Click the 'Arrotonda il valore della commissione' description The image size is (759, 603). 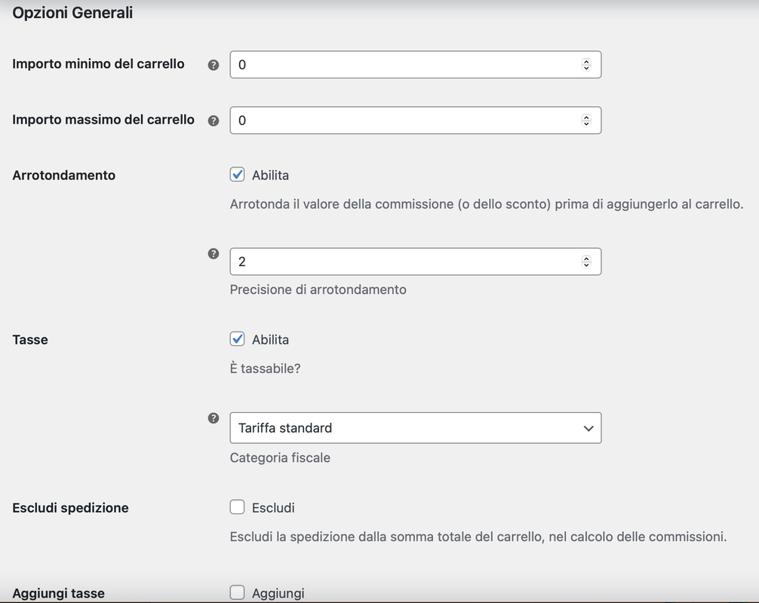(x=487, y=204)
